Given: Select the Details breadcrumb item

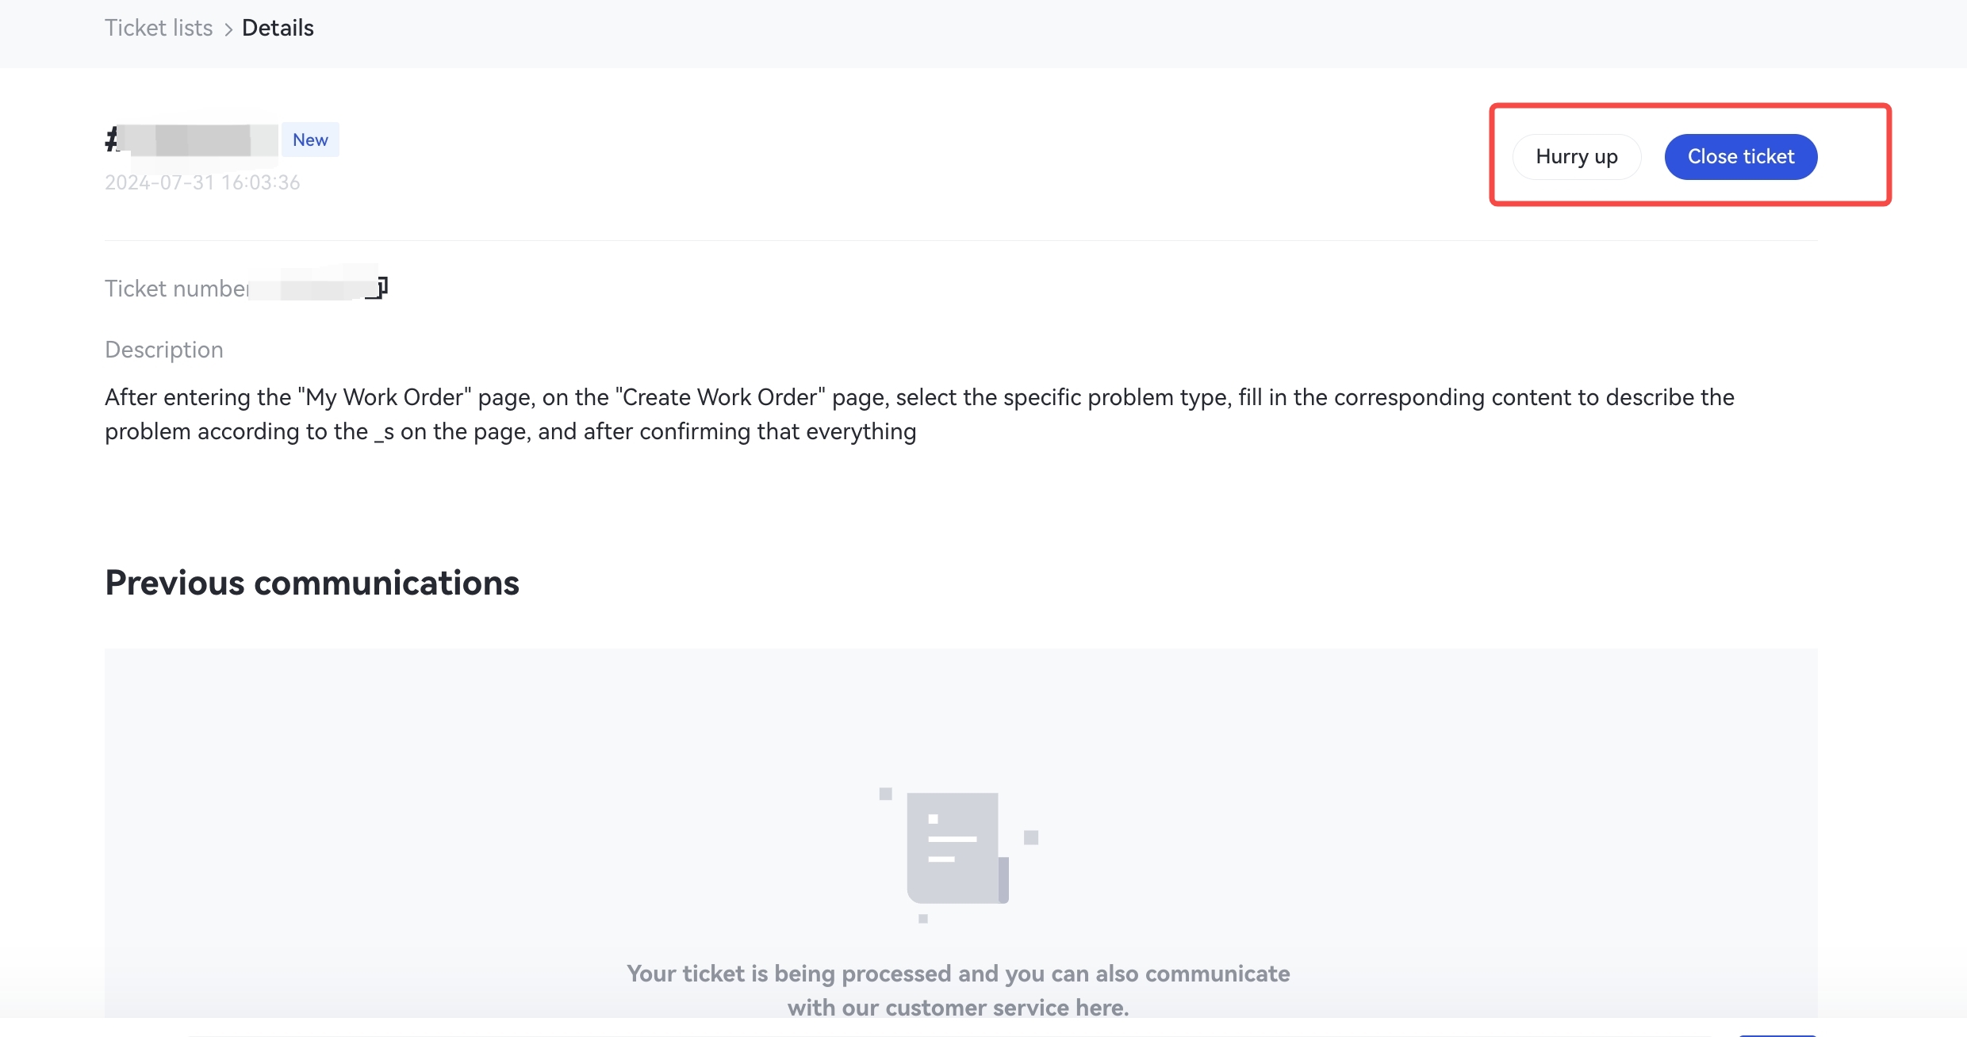Looking at the screenshot, I should tap(278, 29).
